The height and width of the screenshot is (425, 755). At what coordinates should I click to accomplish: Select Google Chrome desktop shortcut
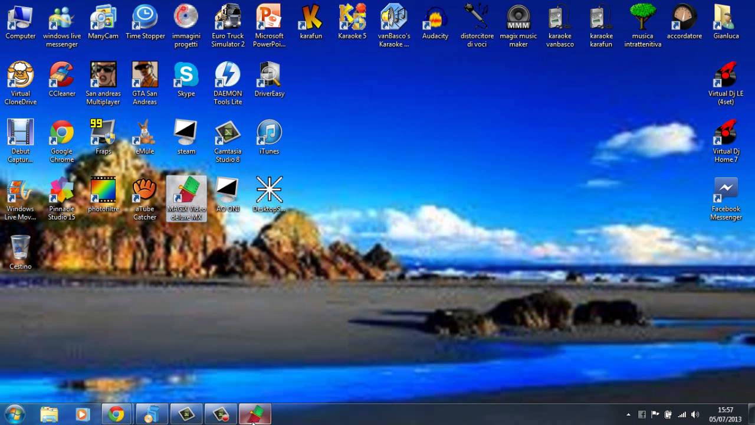click(62, 142)
